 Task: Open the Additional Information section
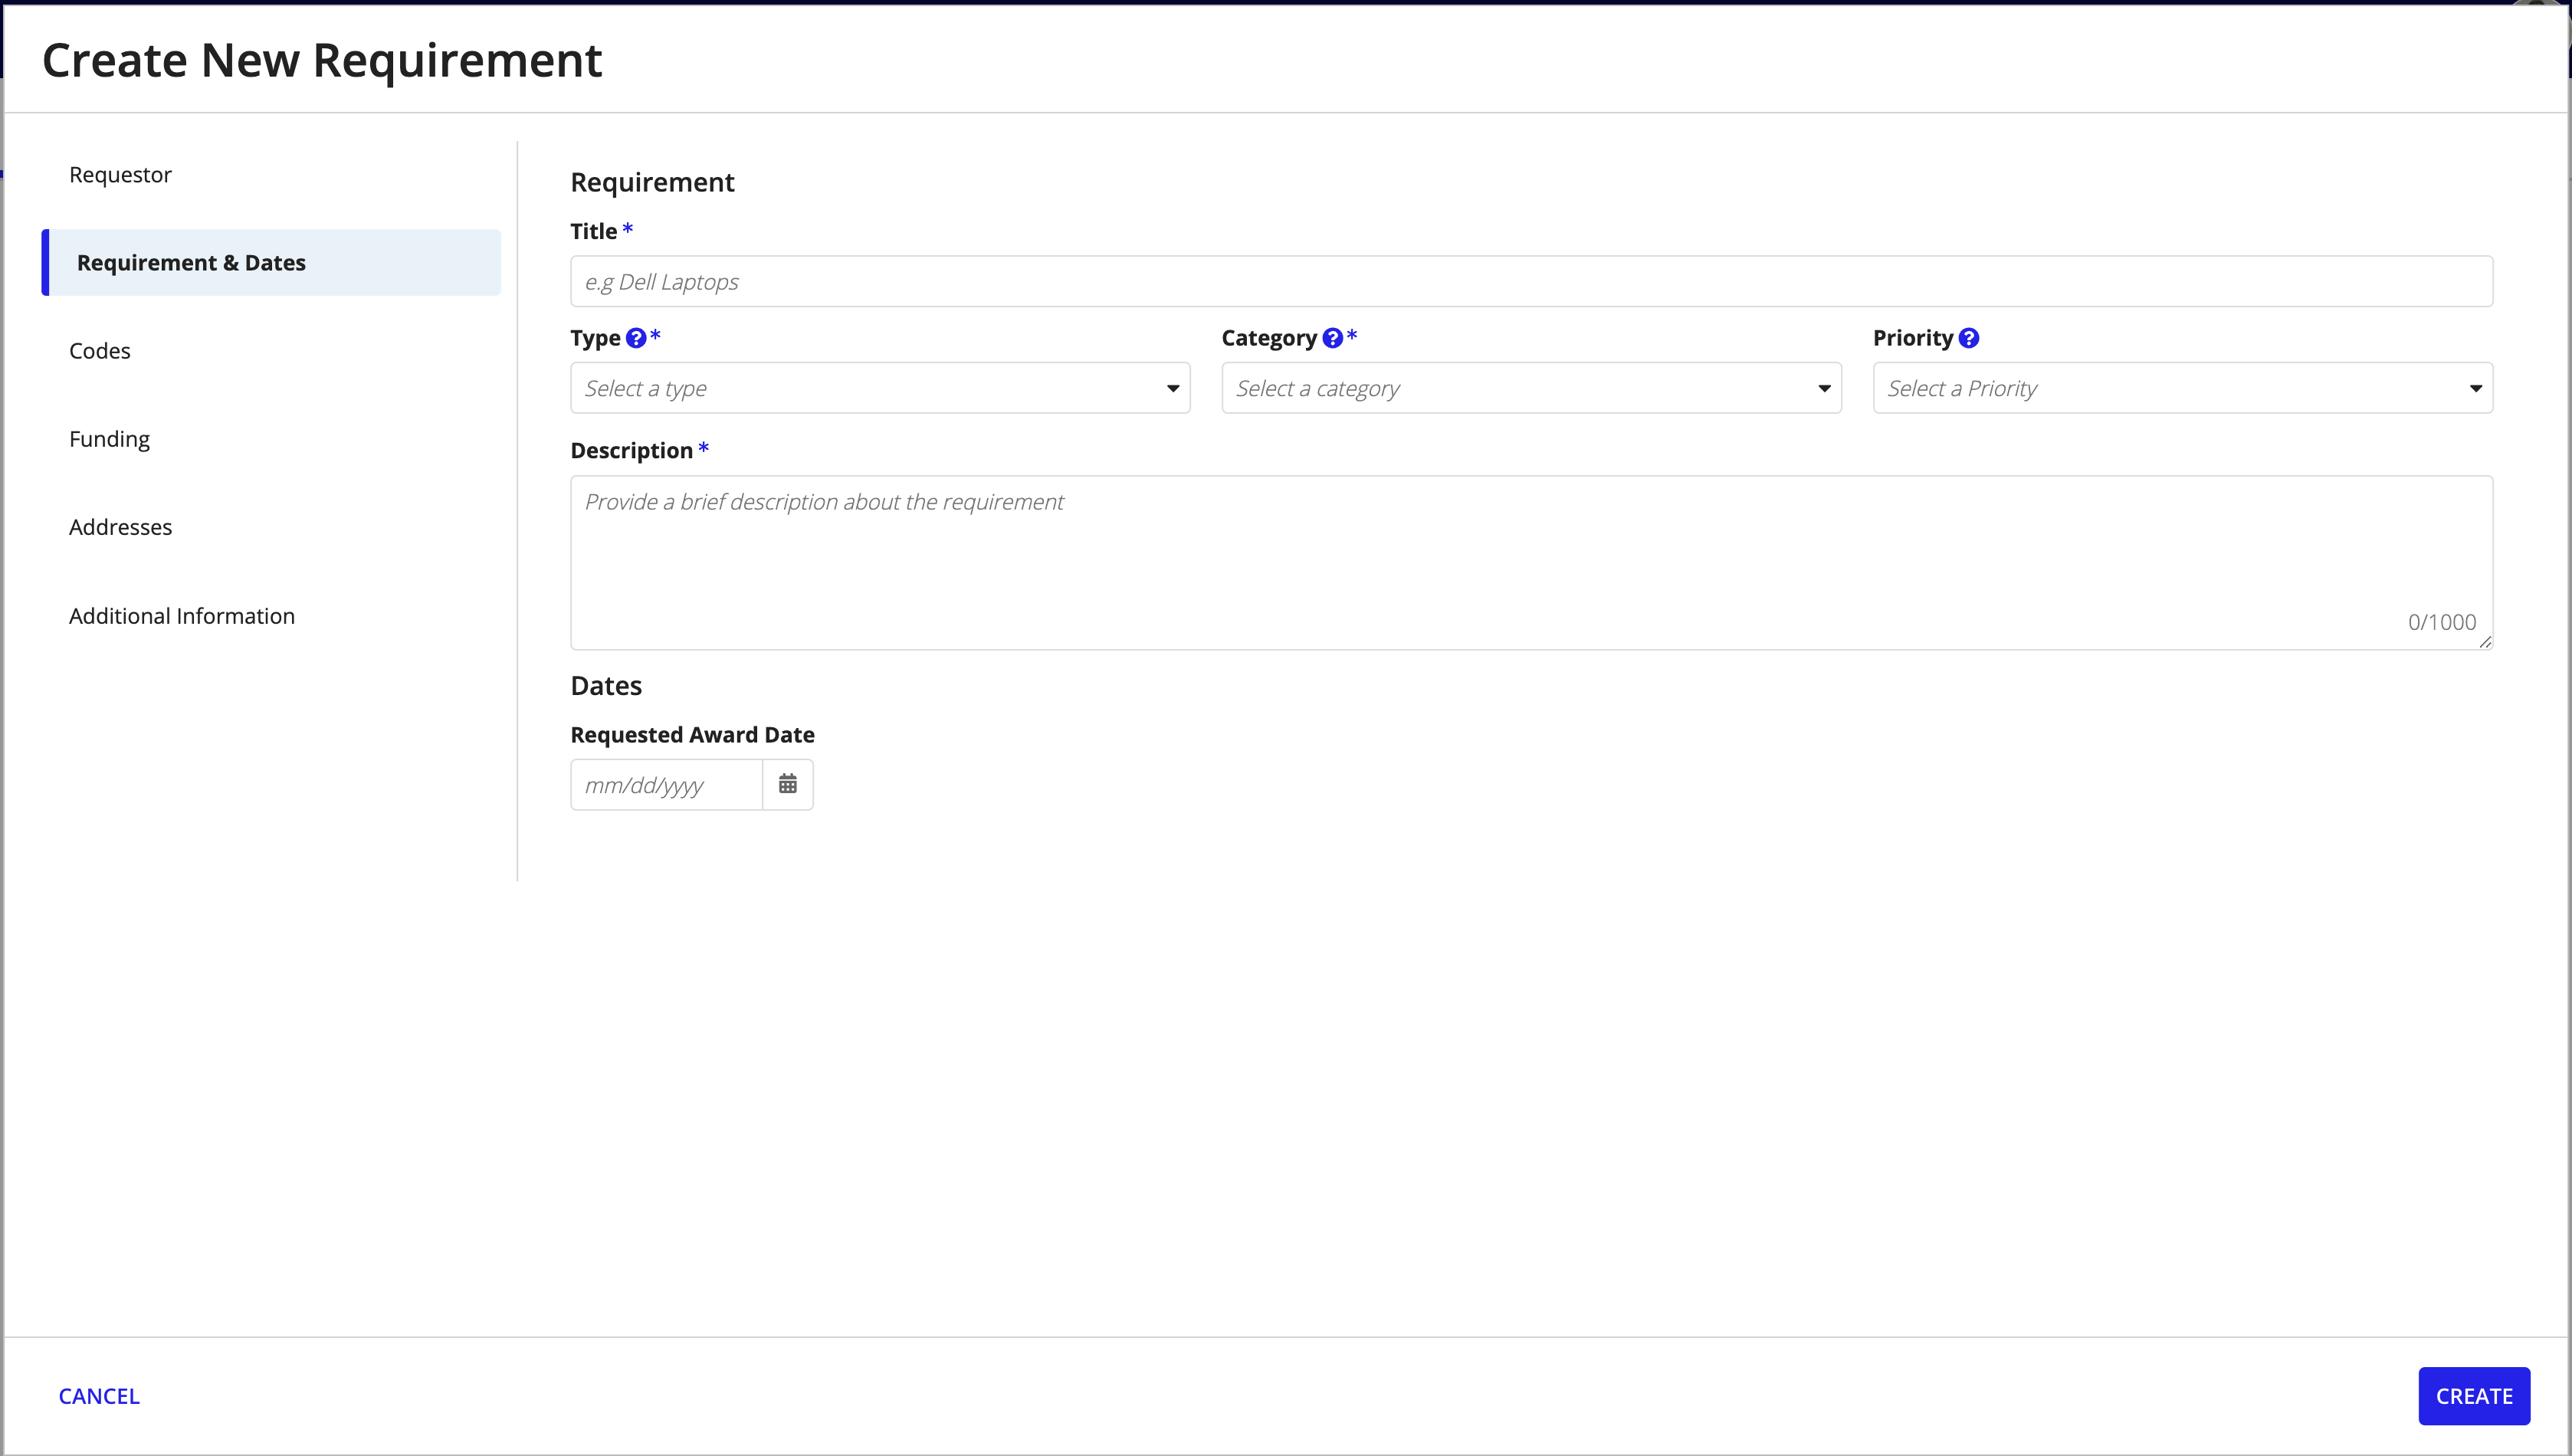(x=180, y=615)
